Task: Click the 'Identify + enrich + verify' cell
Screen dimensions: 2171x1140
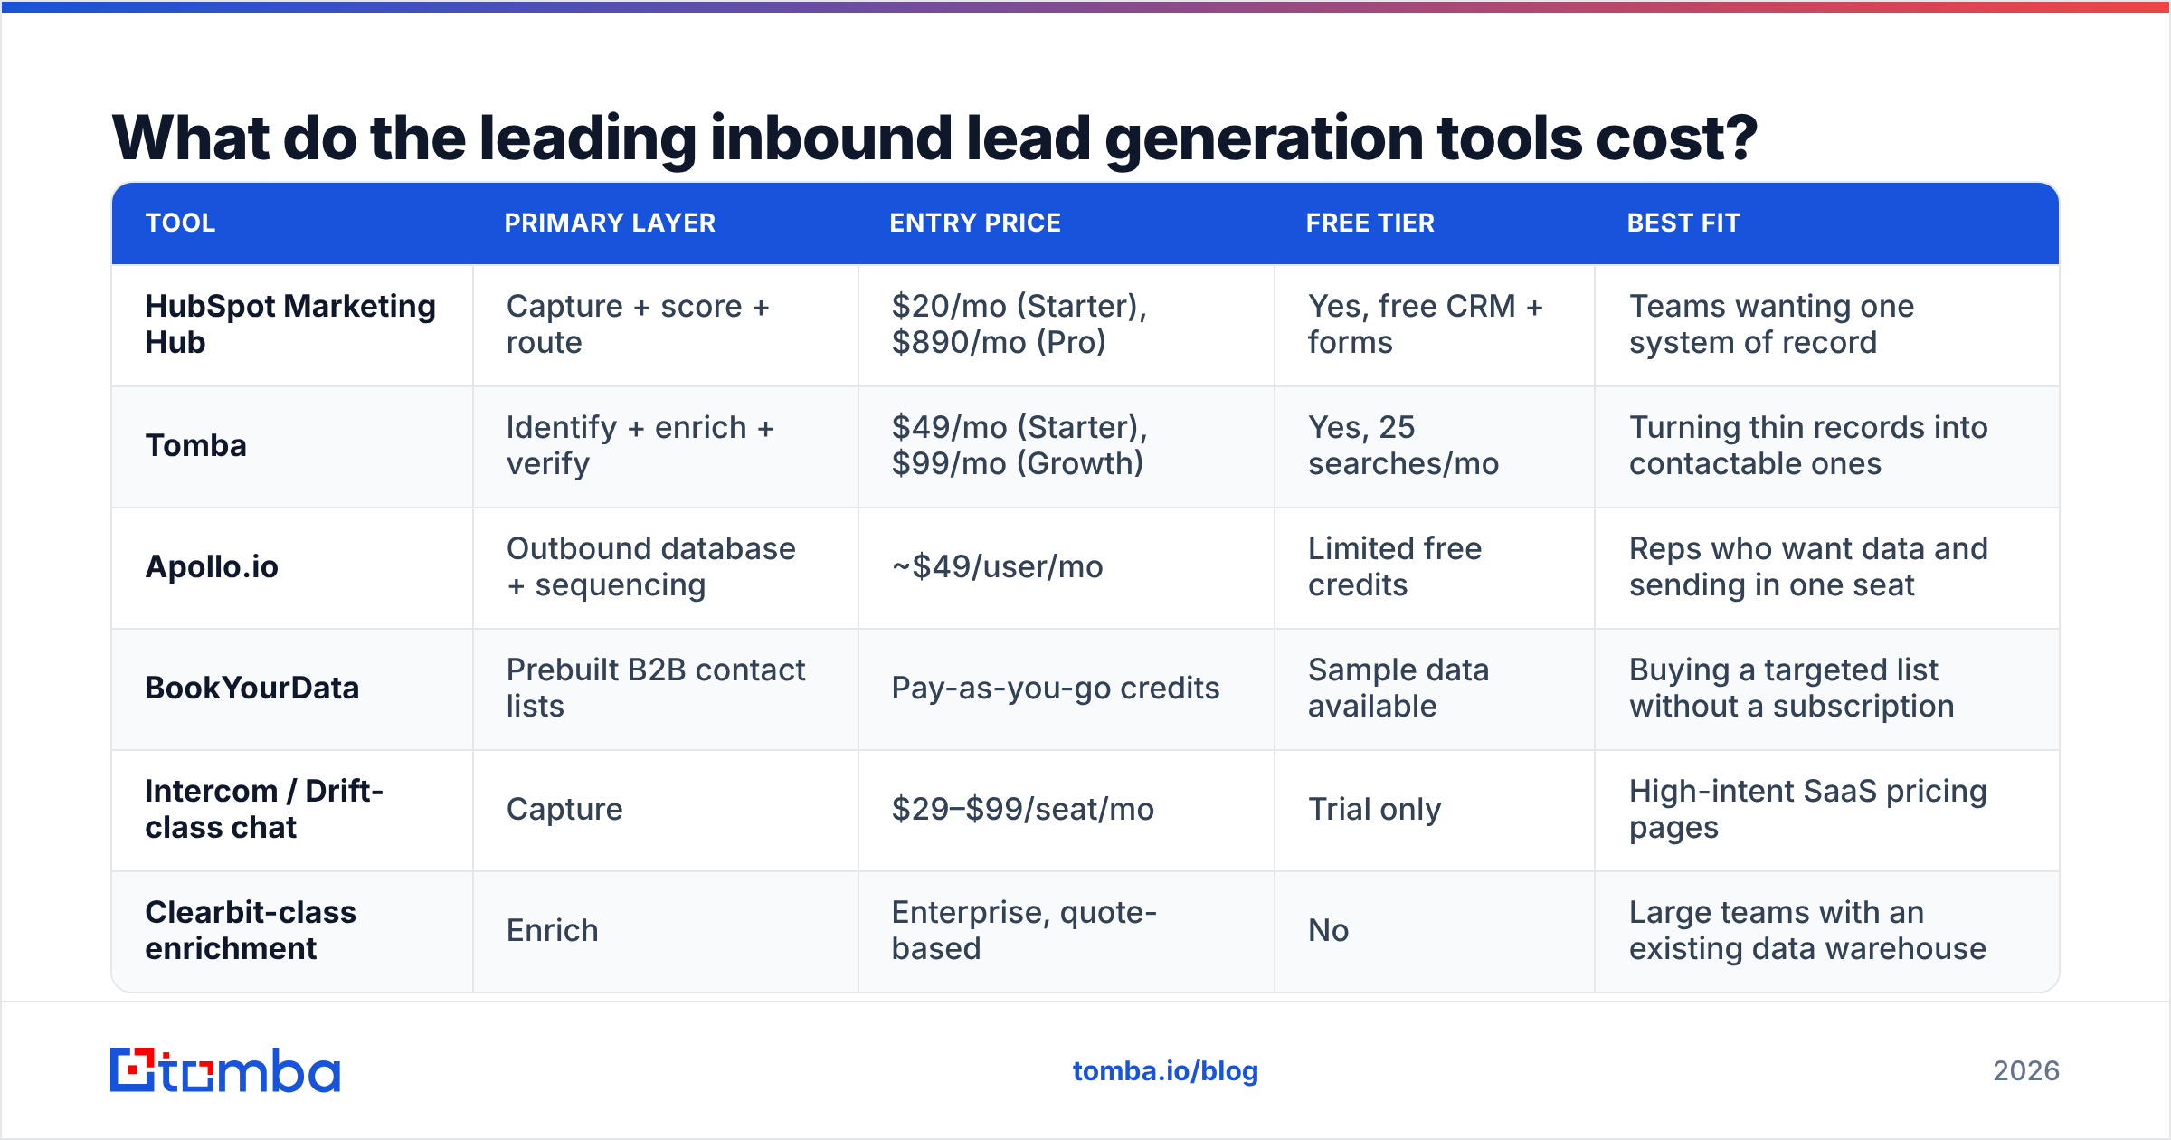Action: 666,446
